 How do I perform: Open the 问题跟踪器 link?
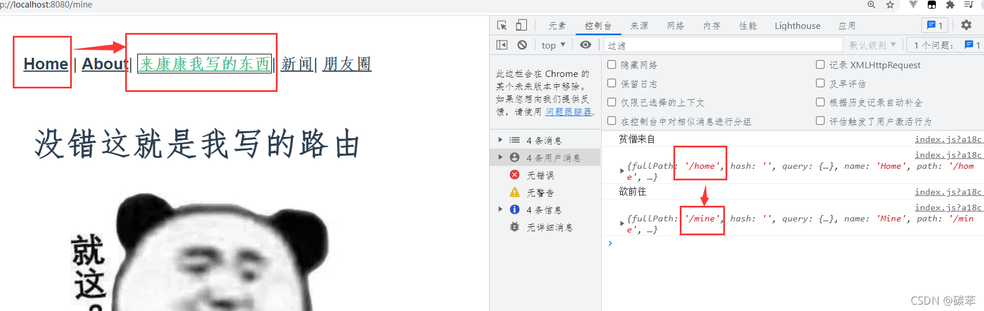[x=568, y=112]
